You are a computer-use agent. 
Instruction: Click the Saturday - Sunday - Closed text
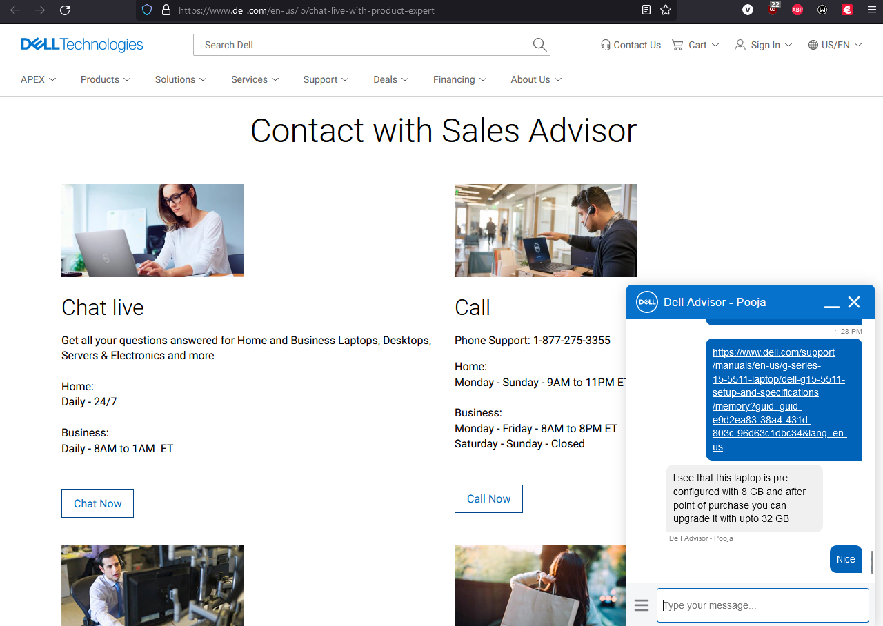point(519,443)
